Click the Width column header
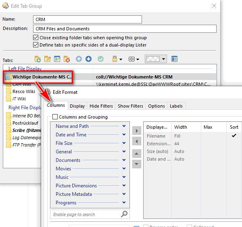The image size is (242, 227). coord(186,127)
